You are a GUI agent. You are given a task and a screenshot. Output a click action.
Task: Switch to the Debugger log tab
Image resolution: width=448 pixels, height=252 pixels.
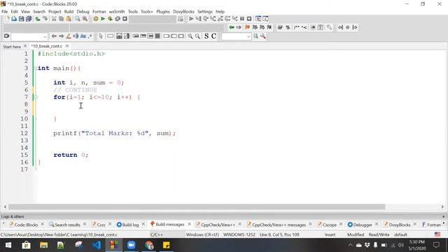pyautogui.click(x=360, y=225)
